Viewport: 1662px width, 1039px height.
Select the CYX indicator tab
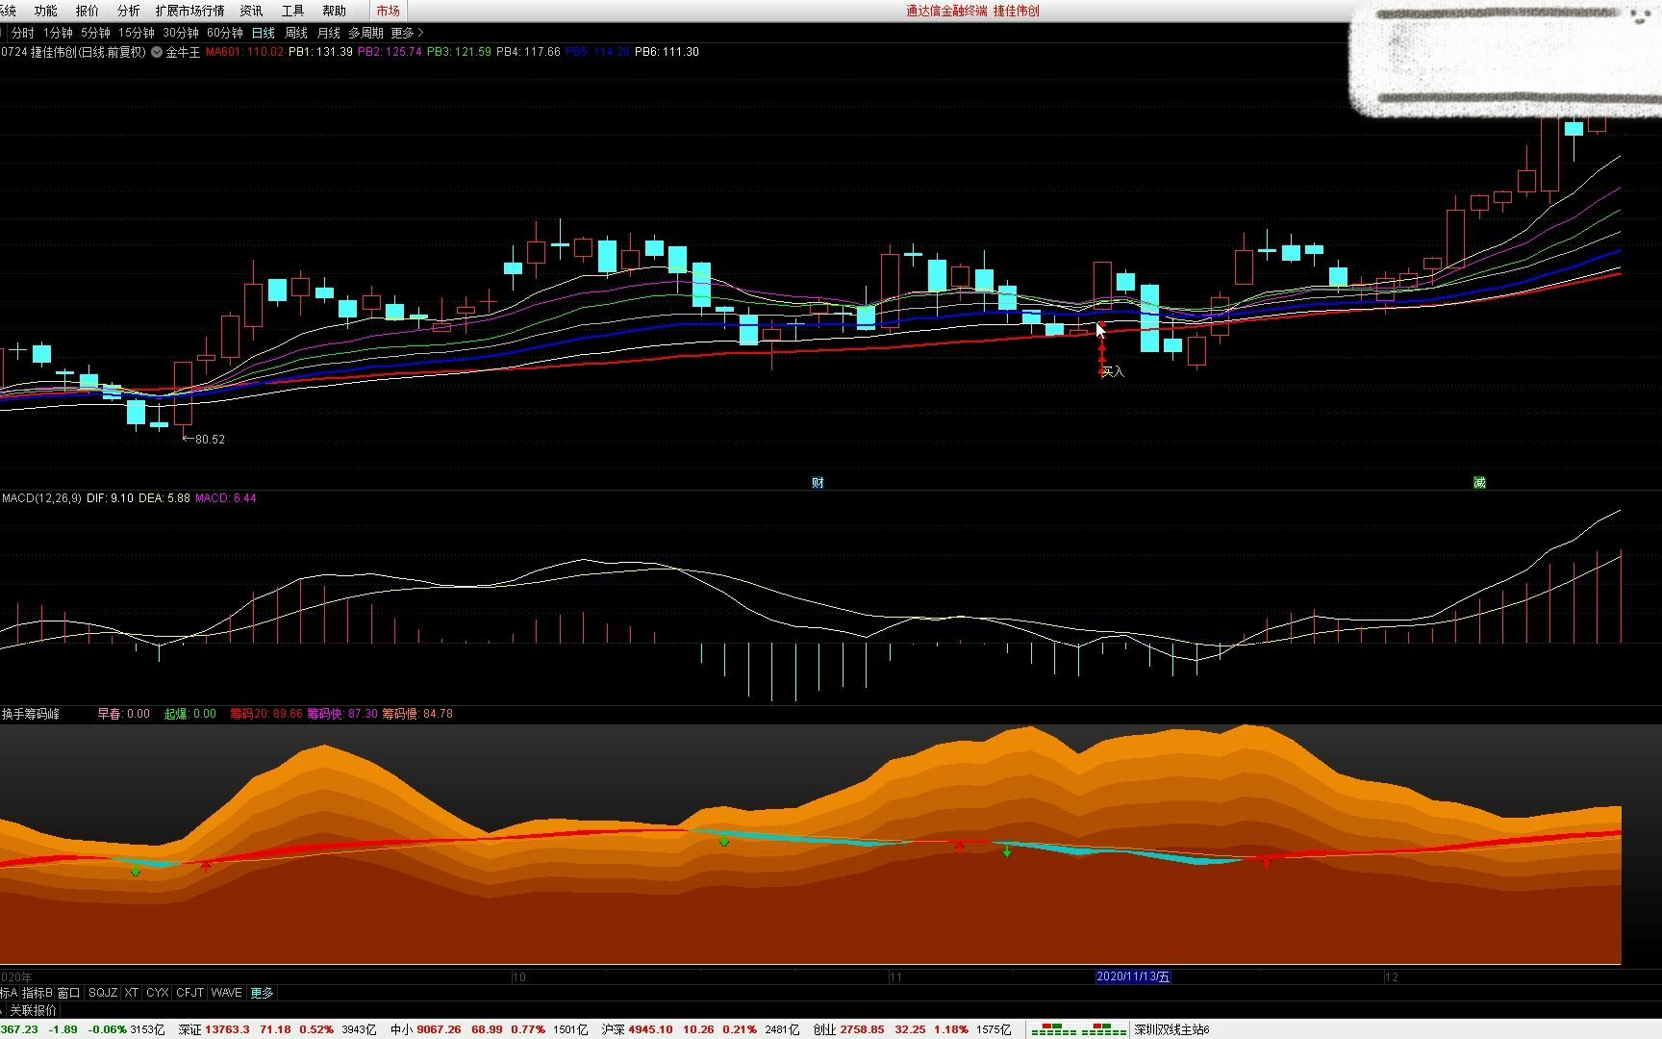point(158,993)
